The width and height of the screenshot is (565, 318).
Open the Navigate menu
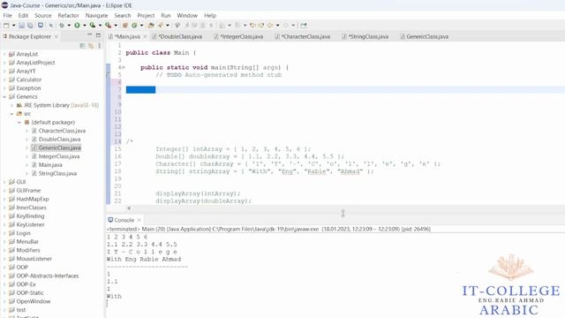(96, 16)
